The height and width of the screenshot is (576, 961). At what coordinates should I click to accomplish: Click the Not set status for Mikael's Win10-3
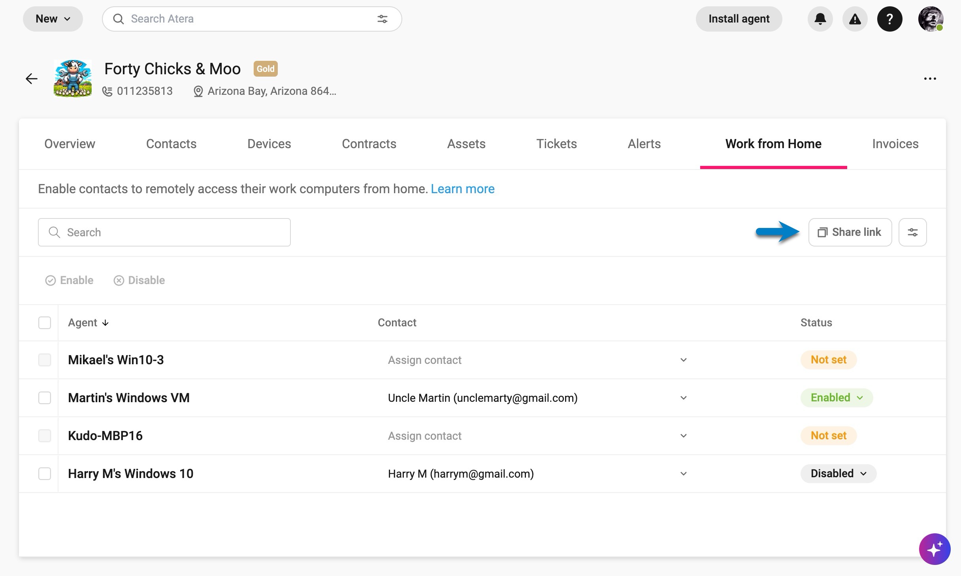pyautogui.click(x=829, y=360)
